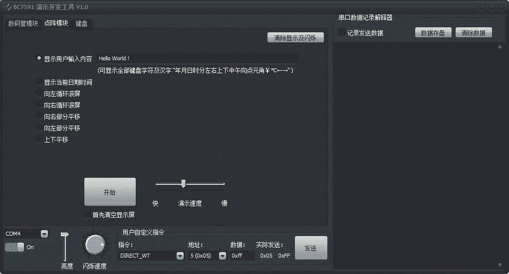Image resolution: width=509 pixels, height=274 pixels.
Task: Choose 向右循环滚屏 radio option
Action: pyautogui.click(x=39, y=105)
